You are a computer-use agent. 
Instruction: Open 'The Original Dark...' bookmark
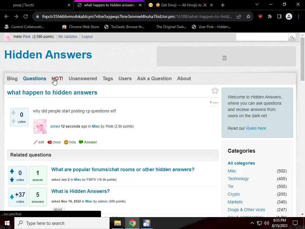pyautogui.click(x=171, y=27)
